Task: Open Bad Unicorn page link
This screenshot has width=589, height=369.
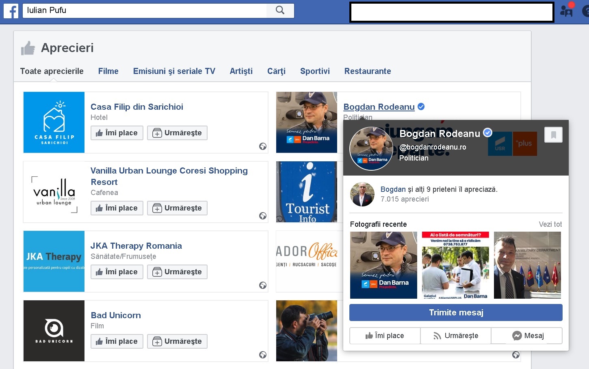Action: click(x=116, y=315)
